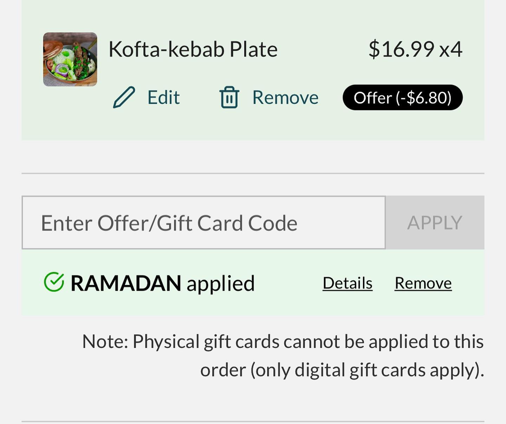Remove the applied RAMADAN code
506x424 pixels.
coord(423,283)
